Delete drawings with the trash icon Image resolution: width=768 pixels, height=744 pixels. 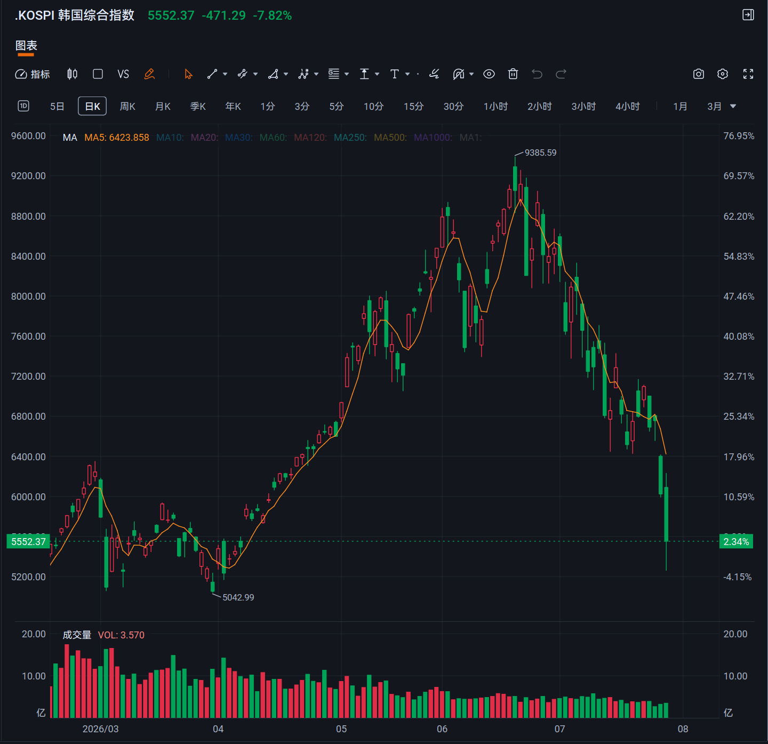click(x=513, y=74)
